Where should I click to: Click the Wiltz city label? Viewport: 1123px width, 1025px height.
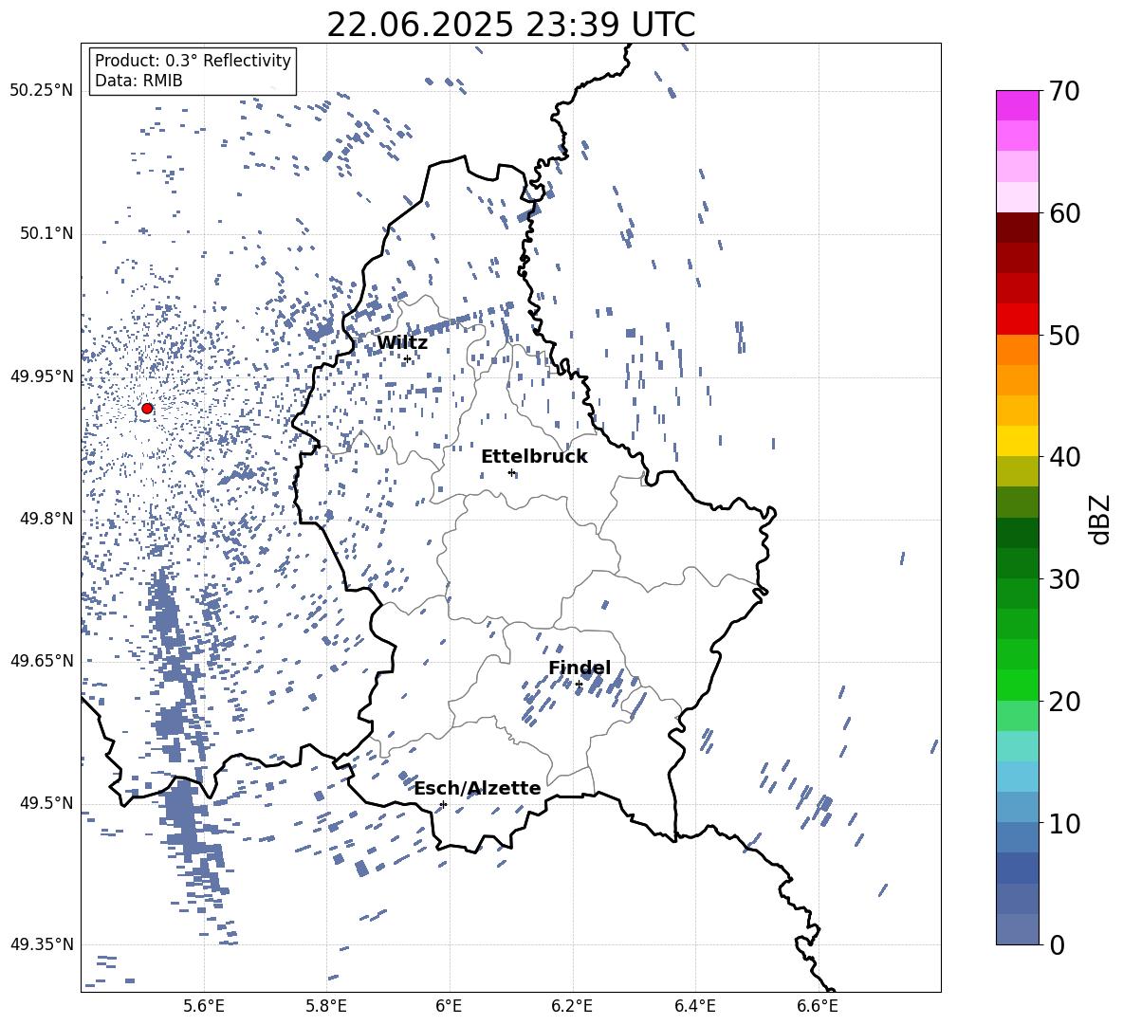402,343
